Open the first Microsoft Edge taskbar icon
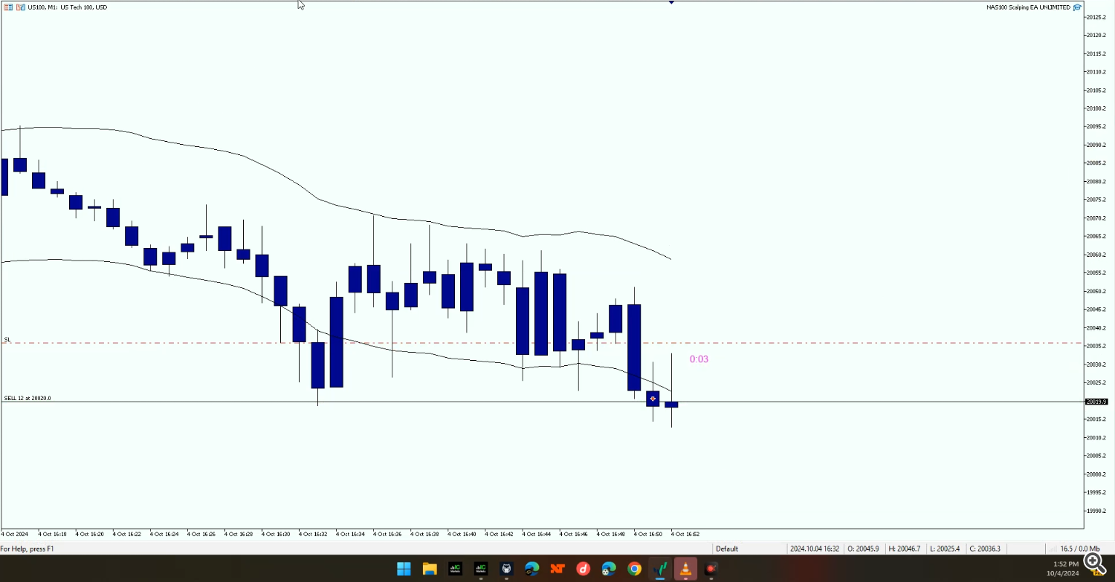Screen dimensions: 1115x582 coord(532,569)
